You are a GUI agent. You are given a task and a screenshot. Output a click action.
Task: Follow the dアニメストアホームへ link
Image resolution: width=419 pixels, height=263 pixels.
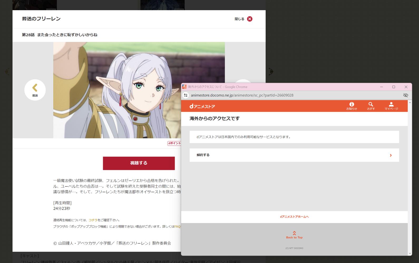[294, 217]
